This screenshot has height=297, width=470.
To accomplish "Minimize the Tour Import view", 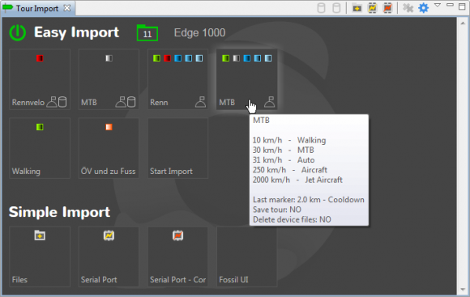I will tap(450, 5).
